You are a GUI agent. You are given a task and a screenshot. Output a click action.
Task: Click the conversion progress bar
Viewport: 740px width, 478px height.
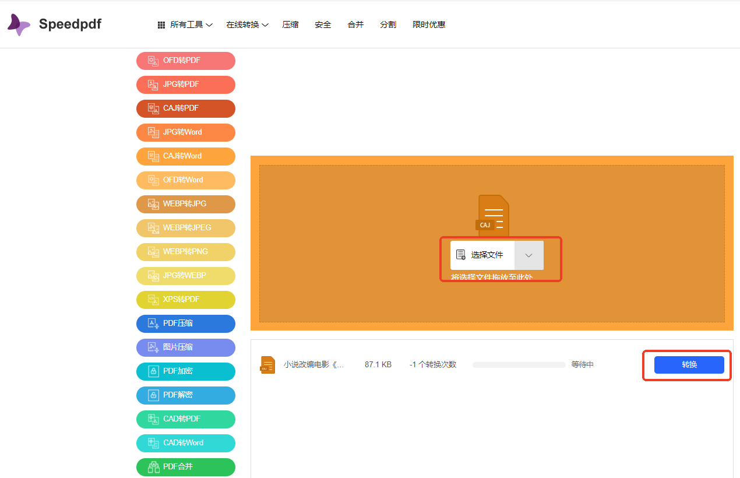click(518, 364)
